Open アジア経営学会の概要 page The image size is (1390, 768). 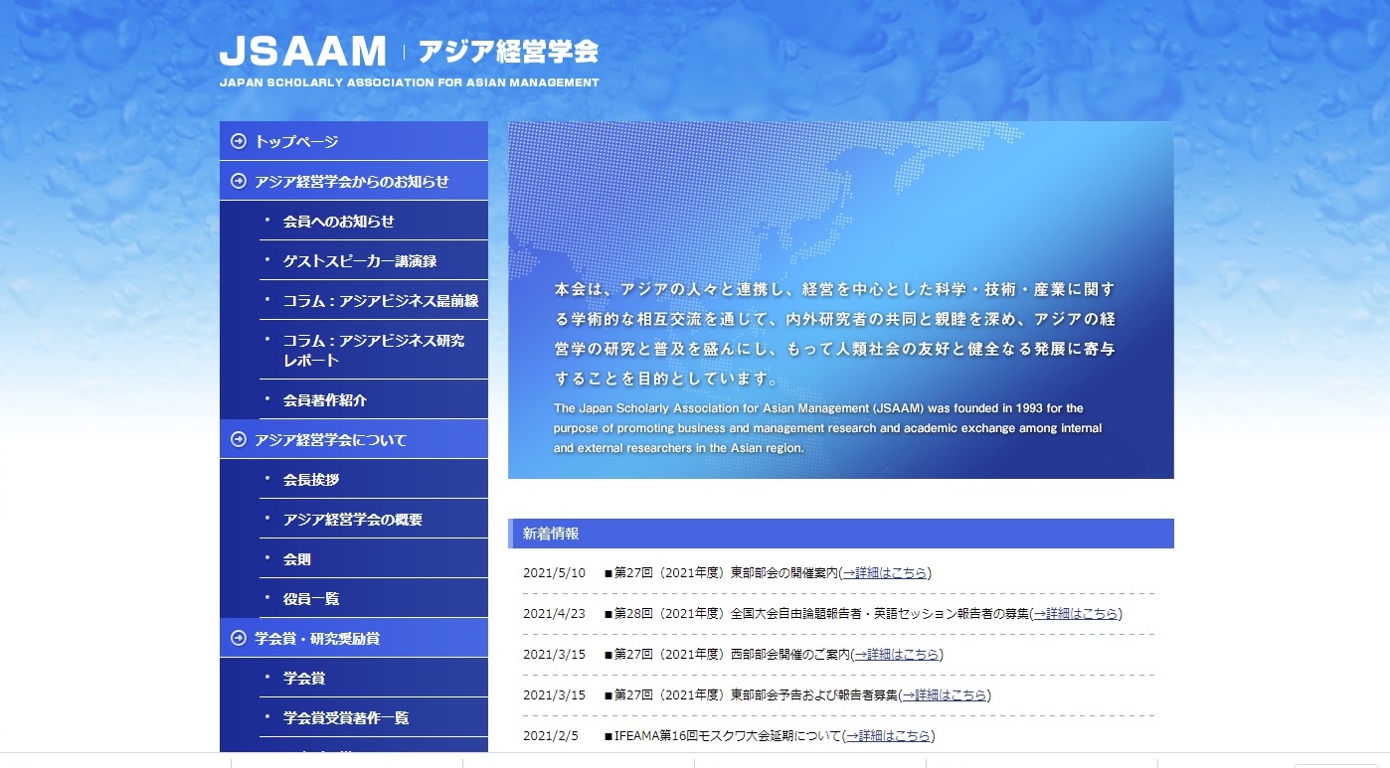tap(374, 519)
